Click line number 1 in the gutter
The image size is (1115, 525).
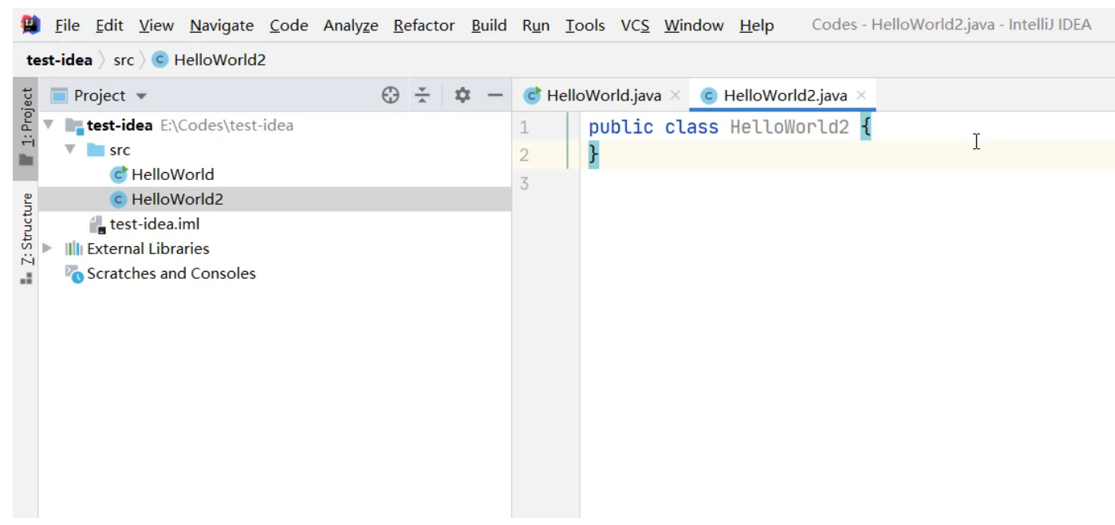point(524,127)
